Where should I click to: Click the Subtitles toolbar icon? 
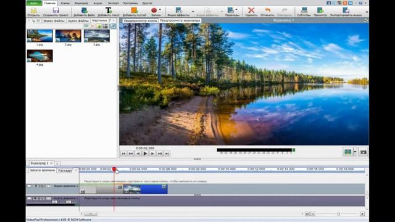pyautogui.click(x=304, y=10)
